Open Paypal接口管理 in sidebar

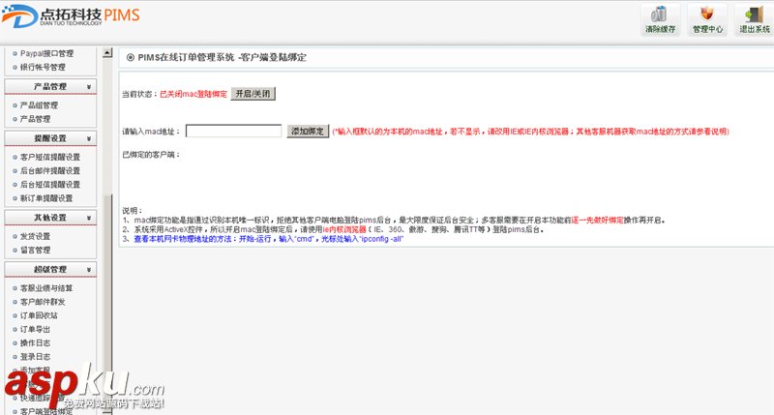[46, 53]
